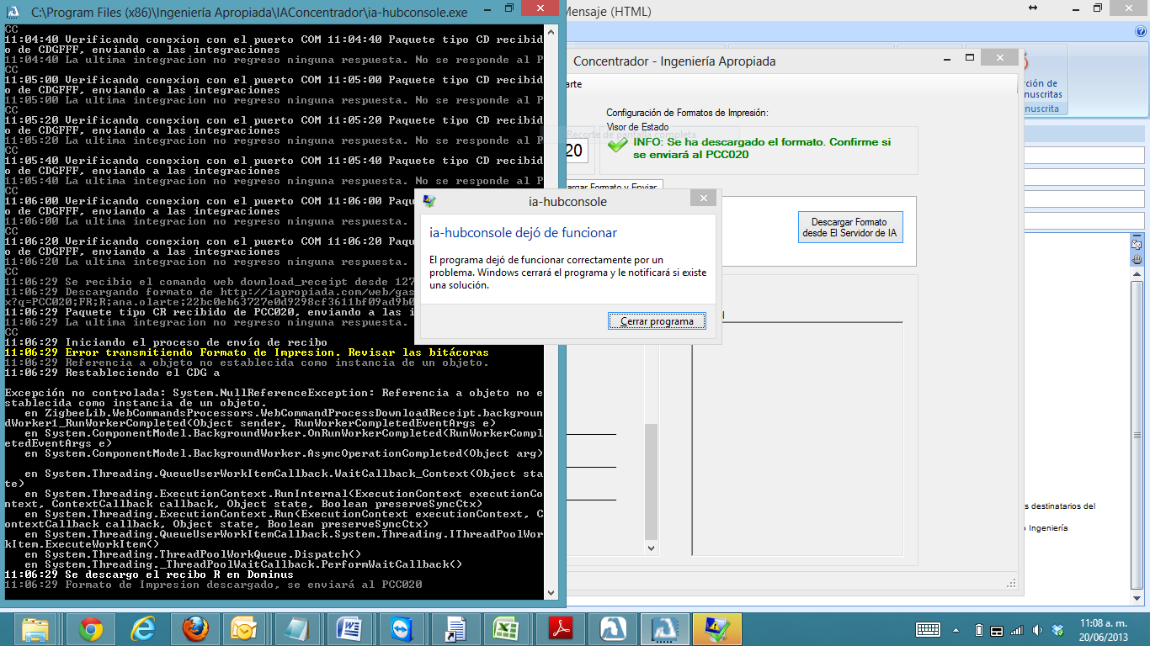Open Google Chrome from the taskbar
The image size is (1150, 646).
pos(90,629)
